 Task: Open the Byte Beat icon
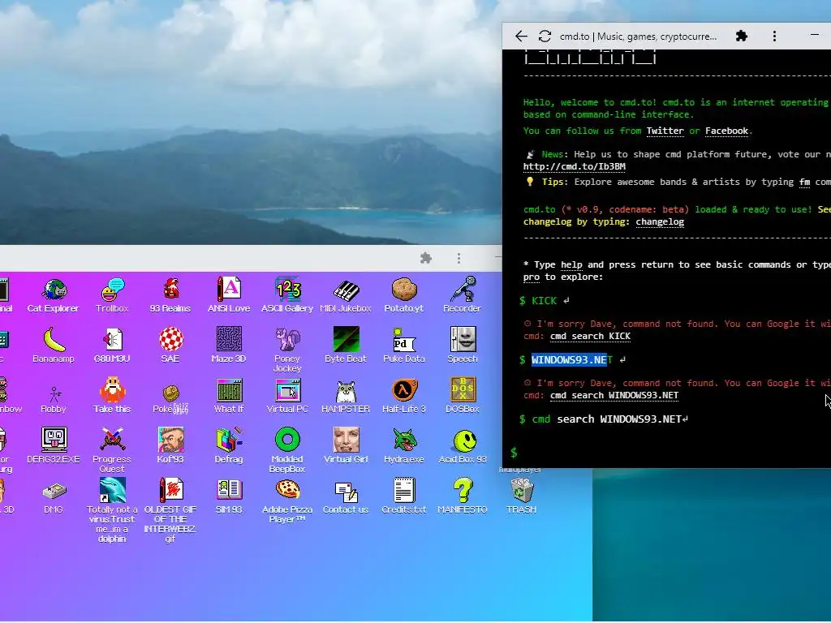[346, 346]
